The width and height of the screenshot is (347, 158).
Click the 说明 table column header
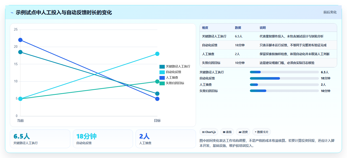pyautogui.click(x=263, y=28)
